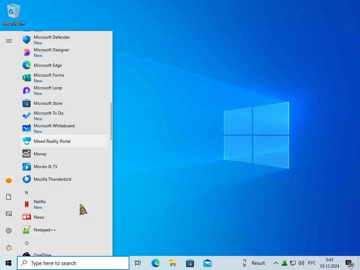Click the Start menu app list scrollbar
The height and width of the screenshot is (270, 360).
tap(111, 121)
